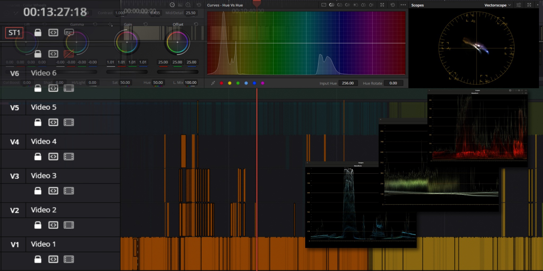Open the Vectorscope scope type dropdown
543x271 pixels.
coord(497,5)
